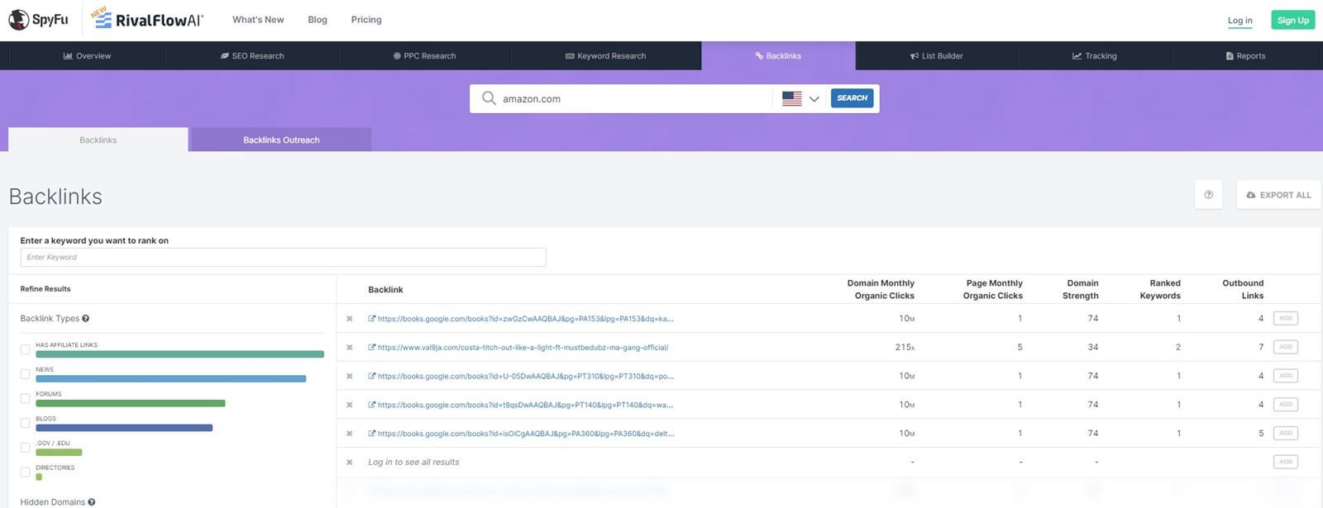The image size is (1323, 508).
Task: Remove the books.google.com U-05DwAAQBAJ row
Action: (349, 377)
